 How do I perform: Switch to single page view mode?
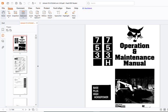(161, 110)
